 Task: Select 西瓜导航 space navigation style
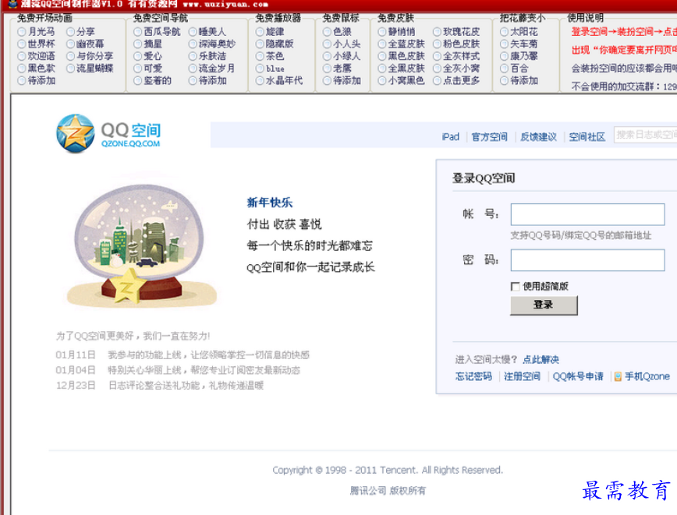137,32
